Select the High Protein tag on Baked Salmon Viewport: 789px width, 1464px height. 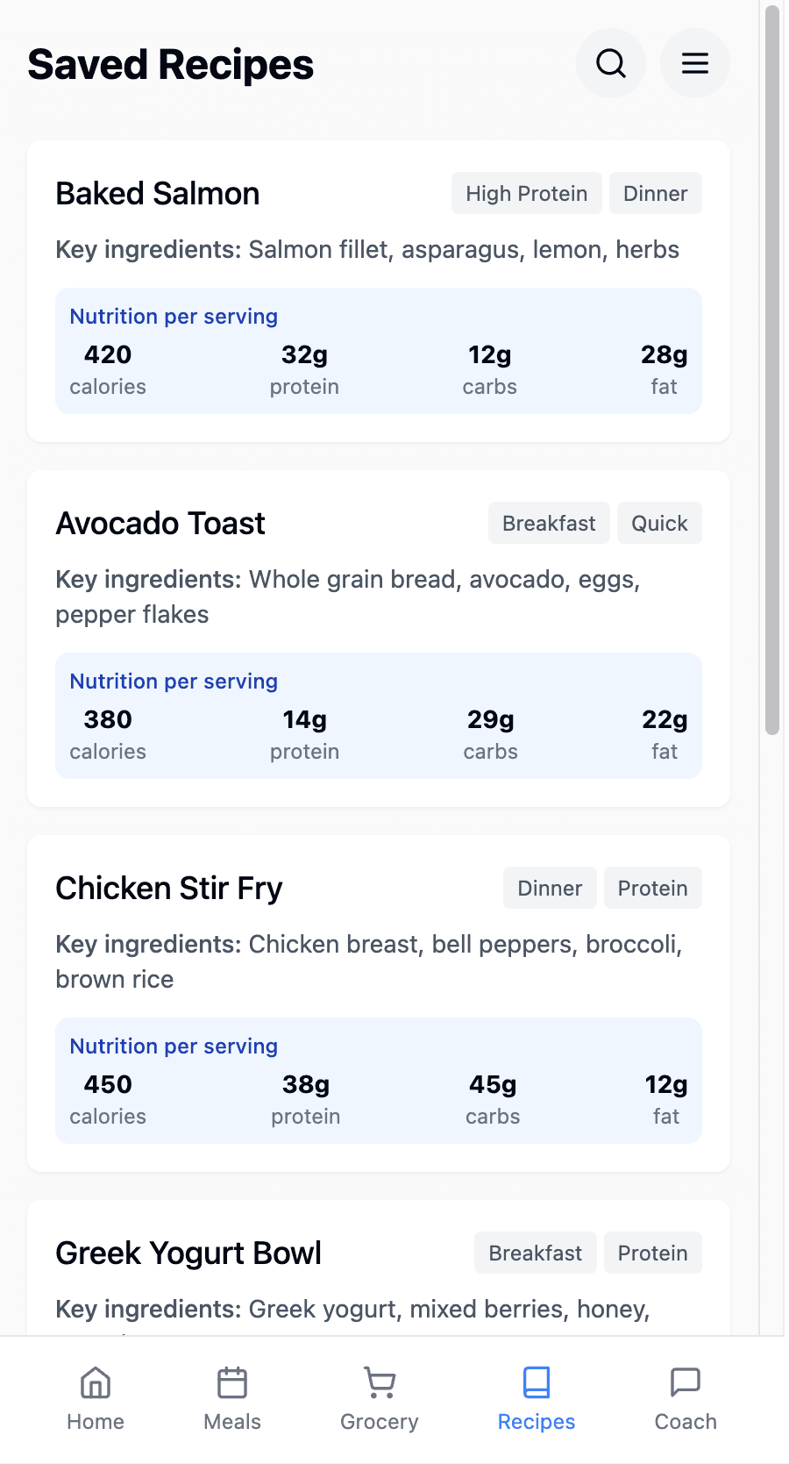[526, 193]
